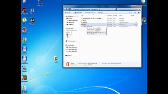The width and height of the screenshot is (168, 94).
Task: Sort by the Méret column header
Action: (x=132, y=16)
